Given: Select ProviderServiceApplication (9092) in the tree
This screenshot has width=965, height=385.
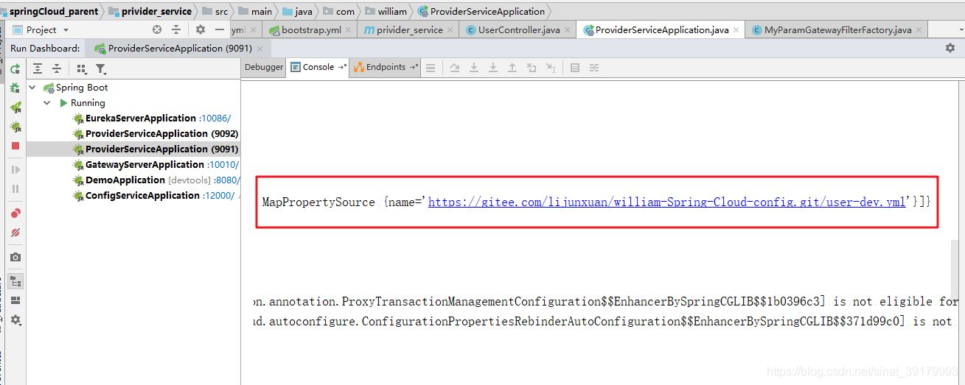Looking at the screenshot, I should (161, 133).
